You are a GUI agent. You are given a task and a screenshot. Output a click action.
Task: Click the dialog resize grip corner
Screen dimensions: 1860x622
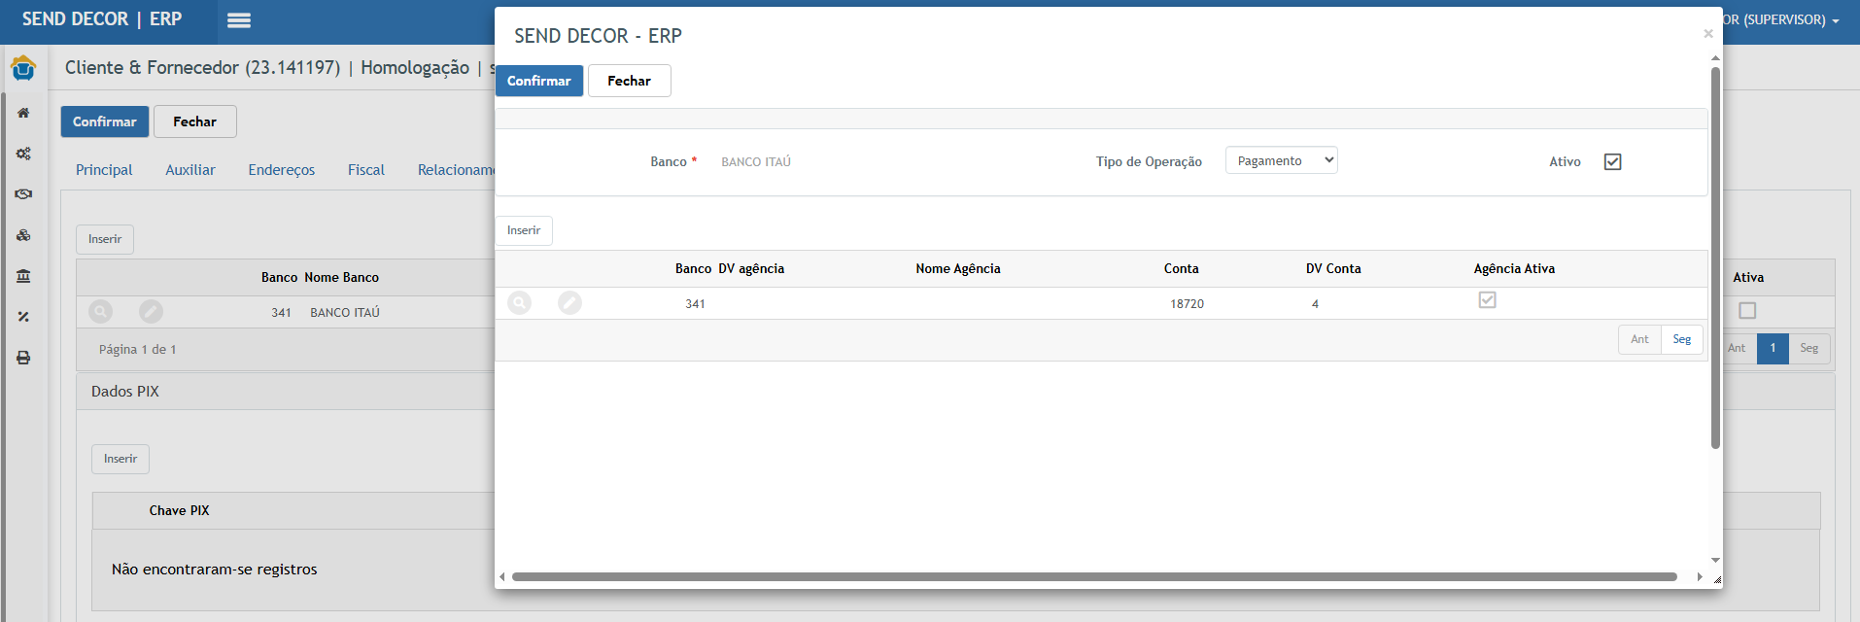[x=1717, y=579]
